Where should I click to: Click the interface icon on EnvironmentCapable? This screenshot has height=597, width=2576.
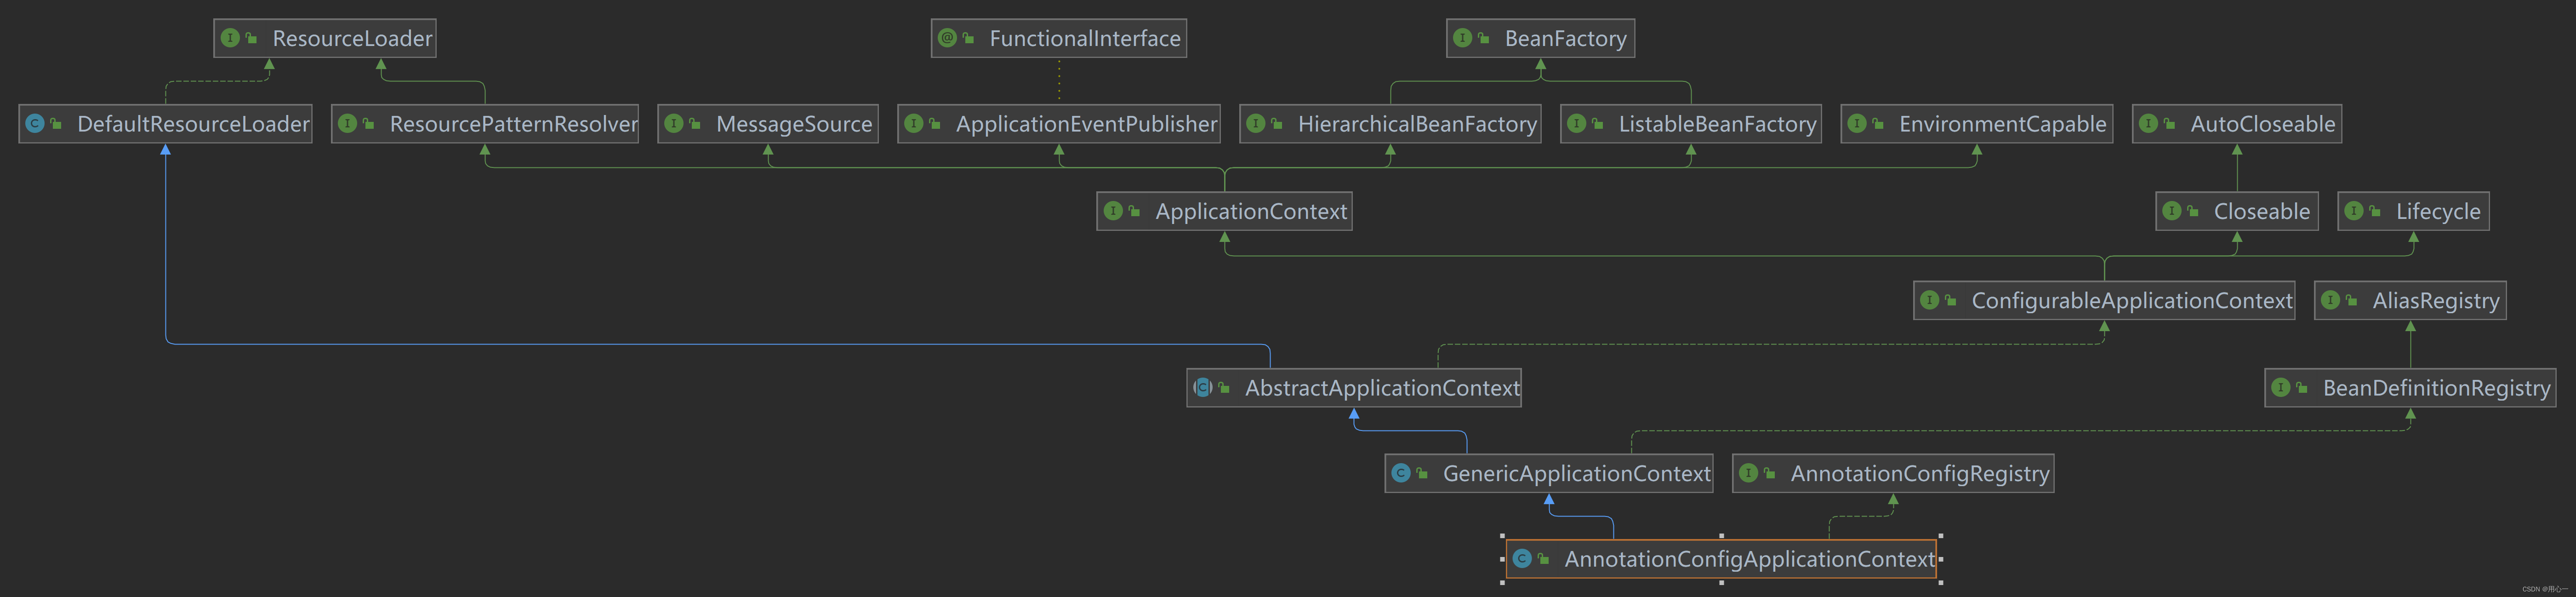pos(1857,124)
